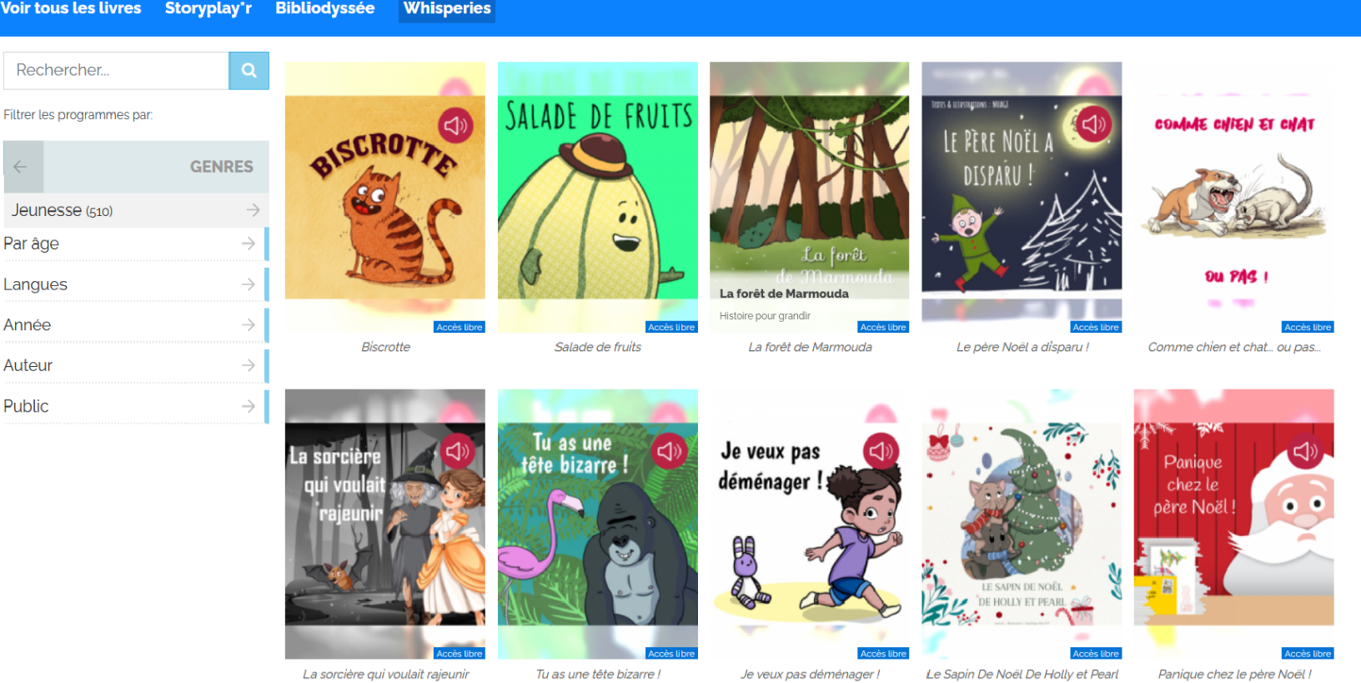
Task: Click speaker icon on Je veux pas déménager
Action: (881, 451)
